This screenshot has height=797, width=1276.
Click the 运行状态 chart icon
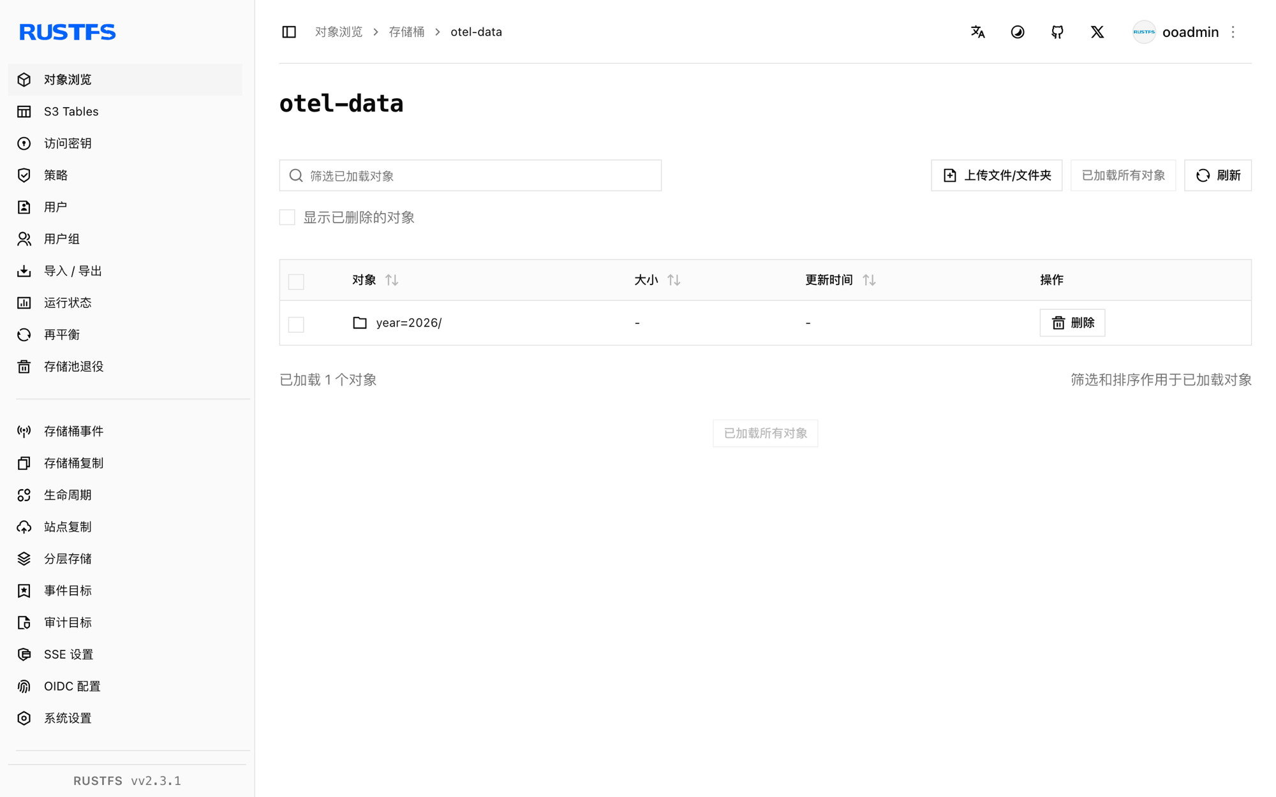24,303
